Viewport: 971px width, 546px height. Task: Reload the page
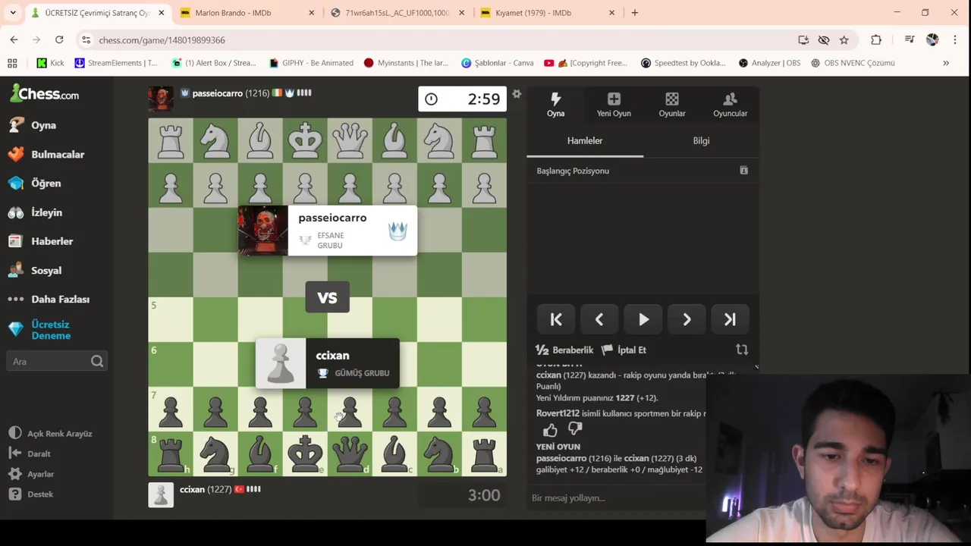pyautogui.click(x=59, y=40)
